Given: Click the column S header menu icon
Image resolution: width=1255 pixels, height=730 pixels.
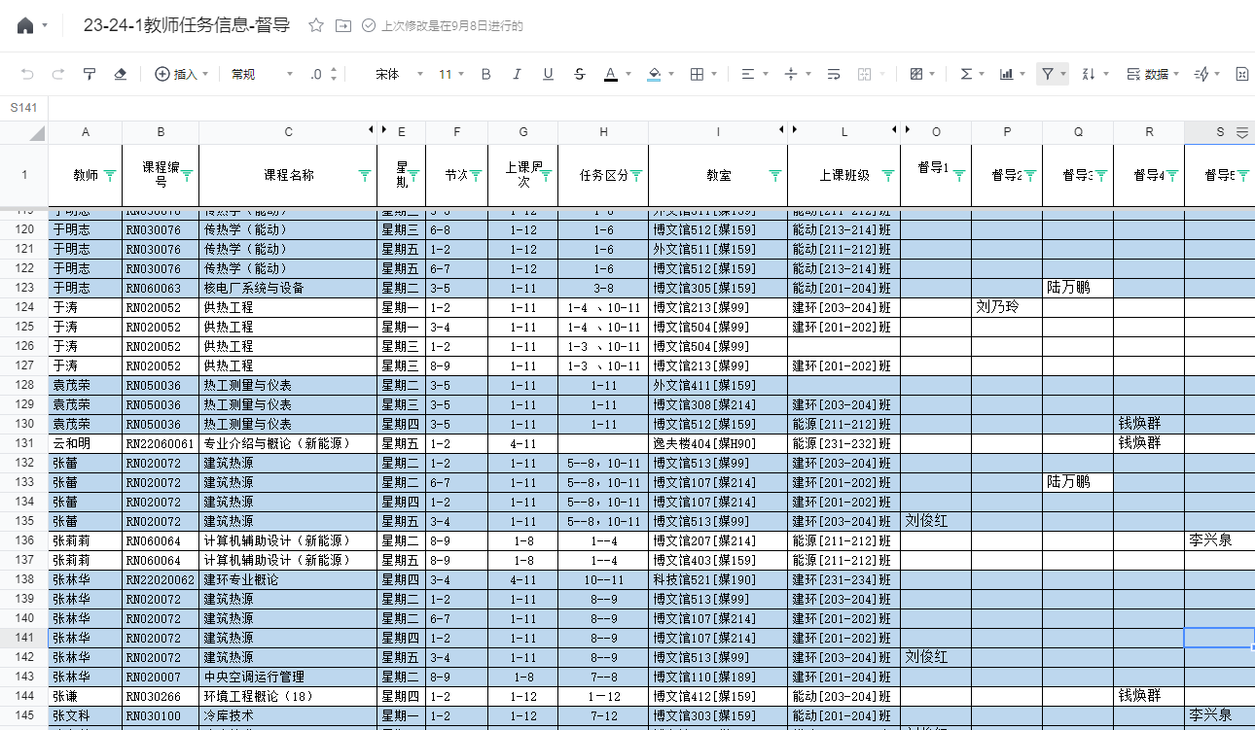Looking at the screenshot, I should pyautogui.click(x=1241, y=132).
